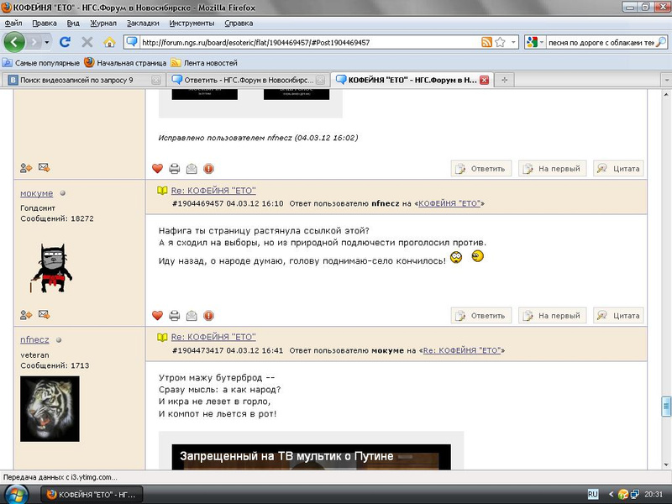Open the Закладки menu

pos(144,24)
